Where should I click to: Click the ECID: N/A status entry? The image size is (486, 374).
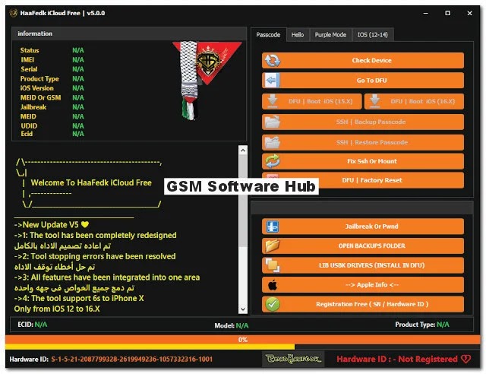(x=33, y=325)
